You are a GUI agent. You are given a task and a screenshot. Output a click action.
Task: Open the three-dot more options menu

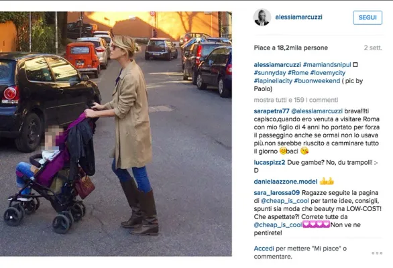377,253
